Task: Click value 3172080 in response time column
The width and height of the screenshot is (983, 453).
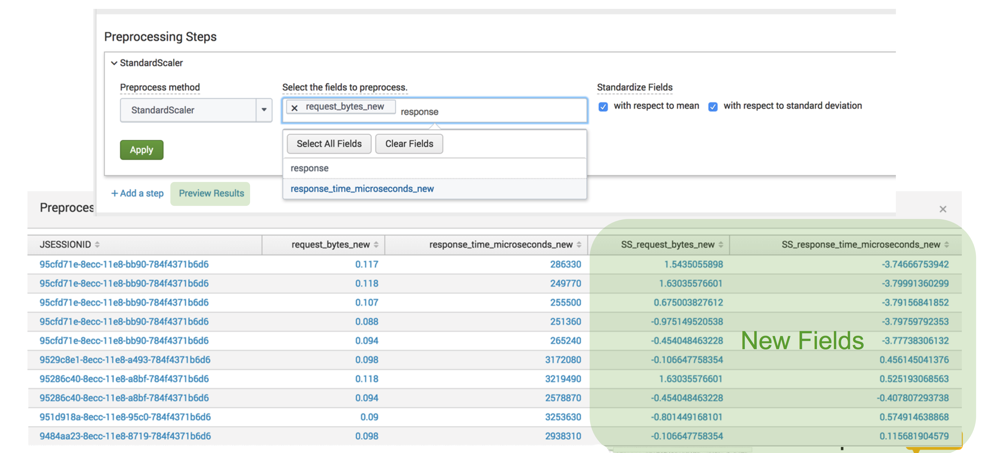Action: click(563, 360)
